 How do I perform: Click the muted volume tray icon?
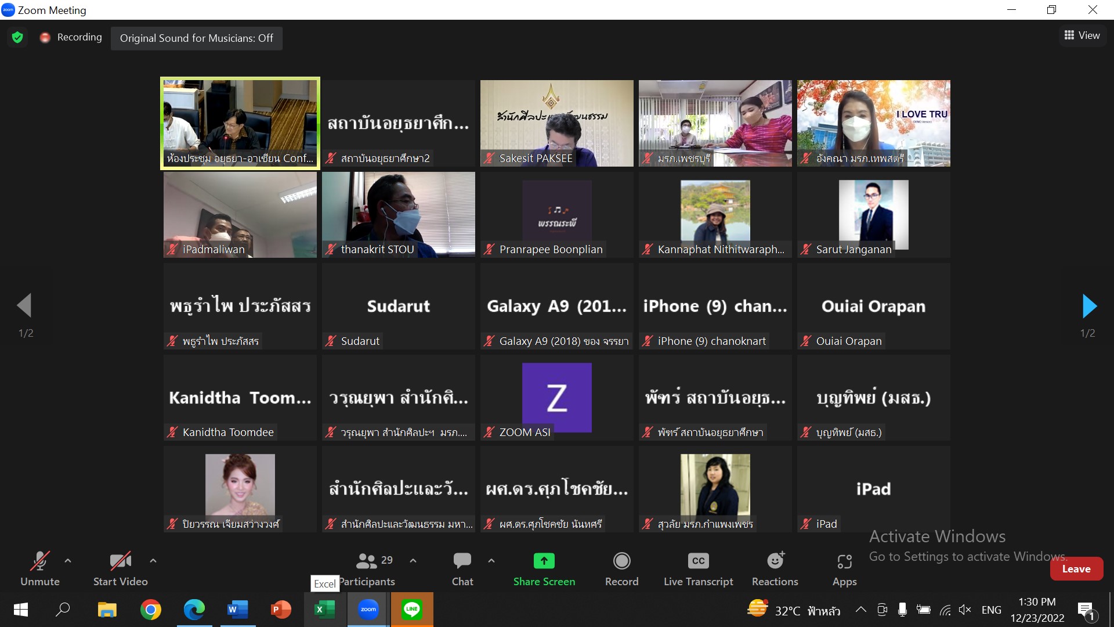(965, 610)
